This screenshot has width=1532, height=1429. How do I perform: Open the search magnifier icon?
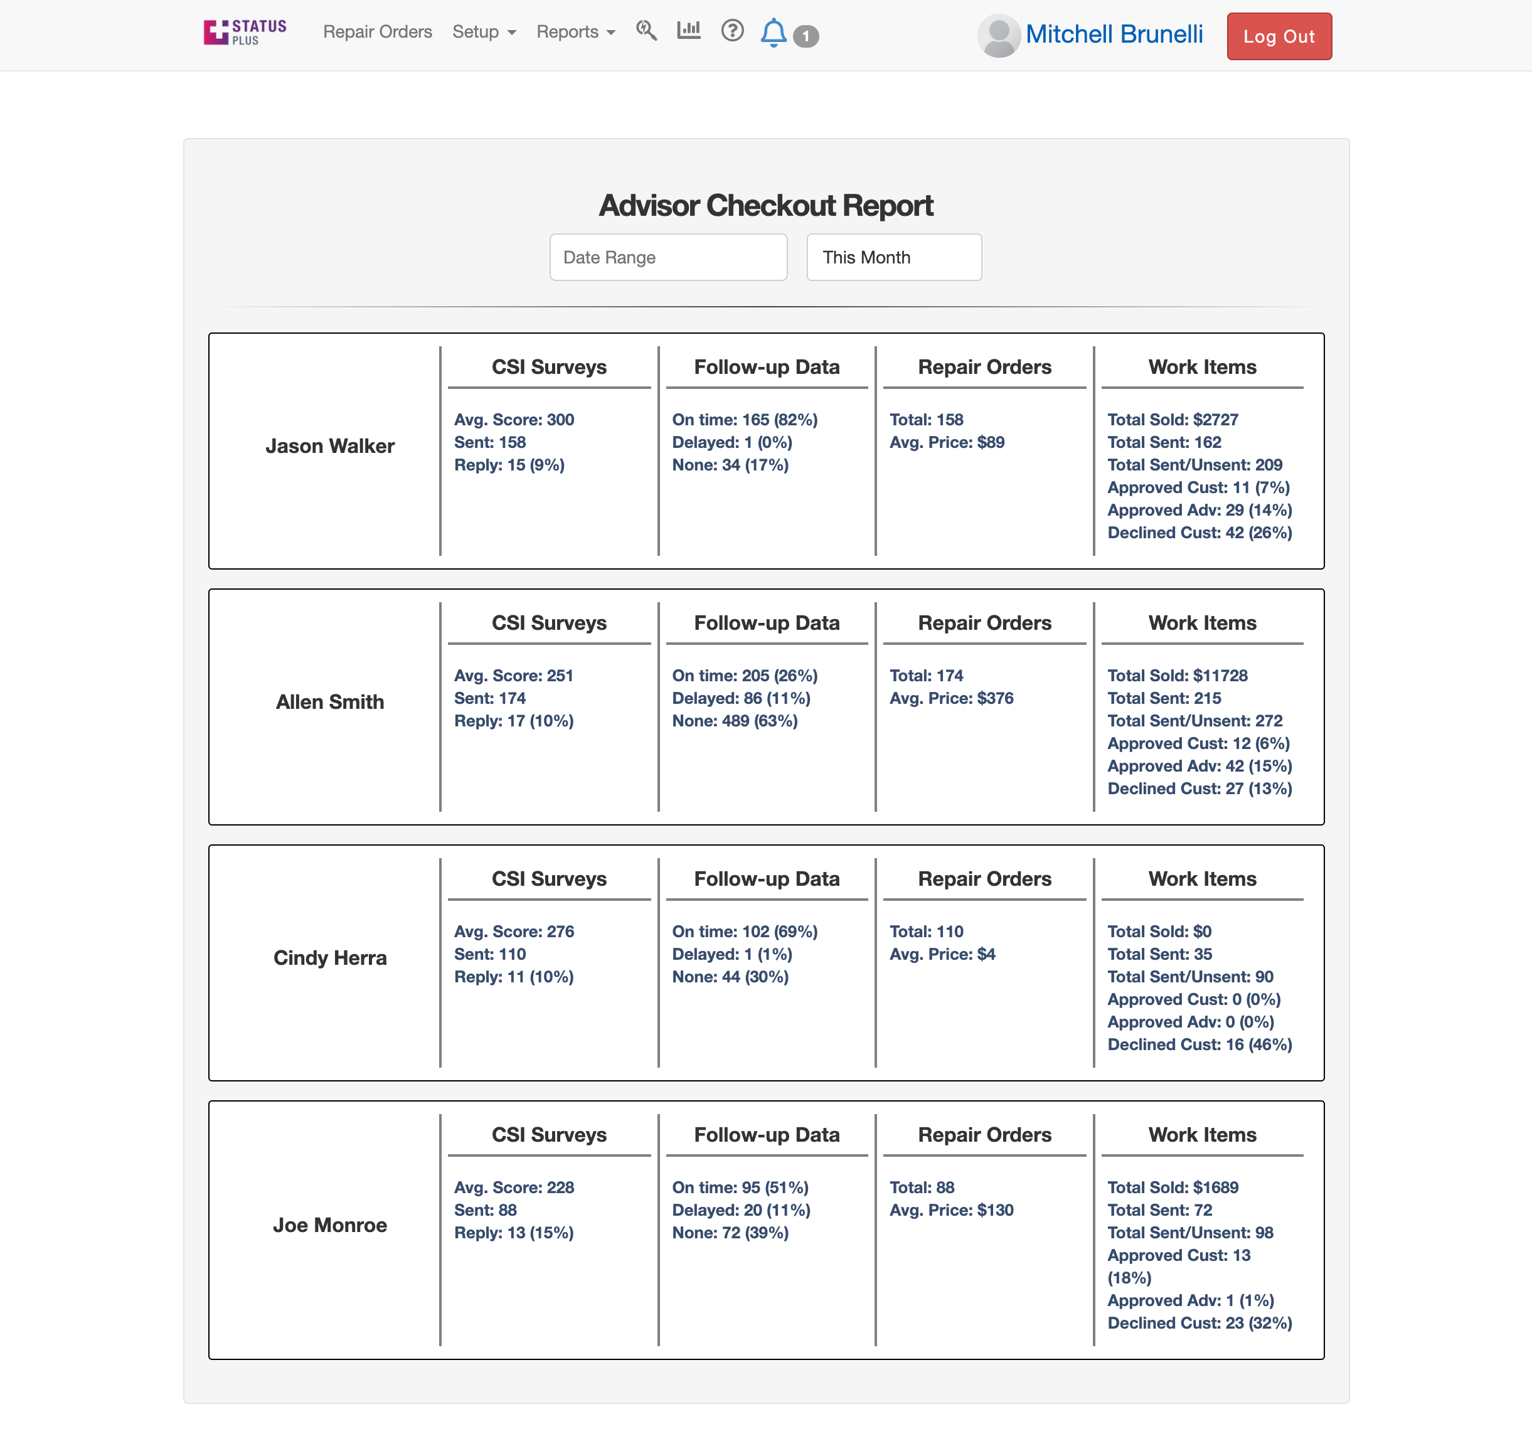[x=646, y=31]
